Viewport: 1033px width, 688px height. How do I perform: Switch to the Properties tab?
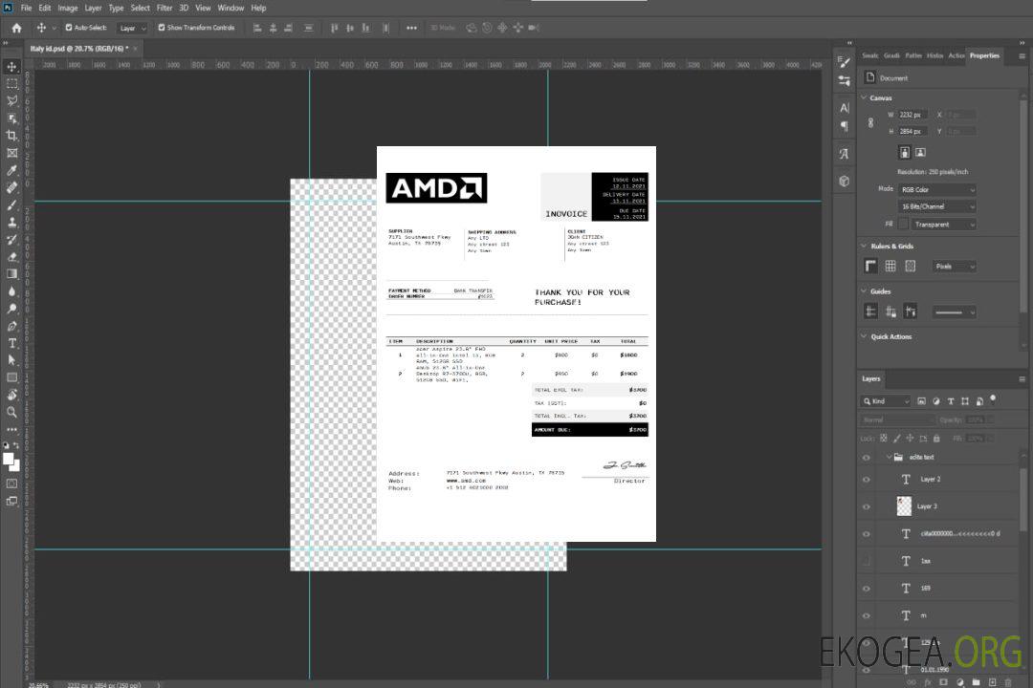click(984, 56)
